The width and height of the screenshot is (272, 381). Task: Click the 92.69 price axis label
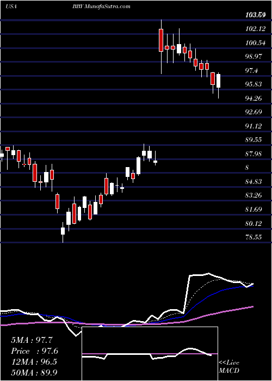pyautogui.click(x=254, y=112)
